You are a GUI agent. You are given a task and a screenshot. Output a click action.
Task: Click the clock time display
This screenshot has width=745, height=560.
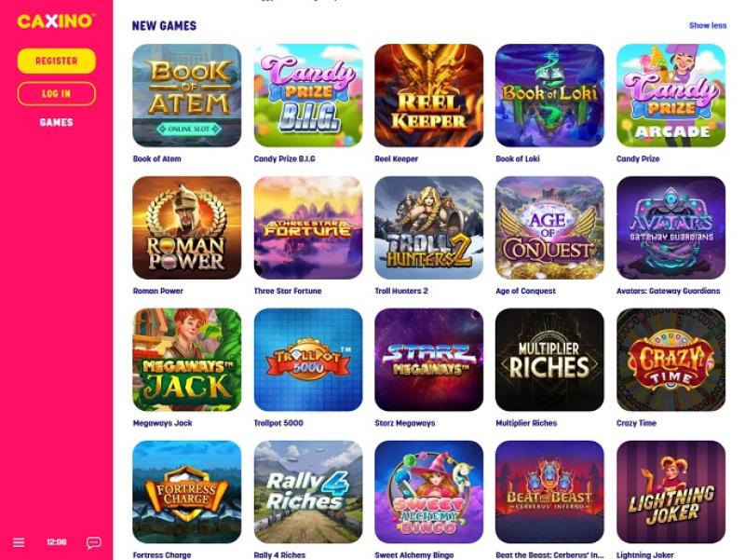pyautogui.click(x=57, y=542)
